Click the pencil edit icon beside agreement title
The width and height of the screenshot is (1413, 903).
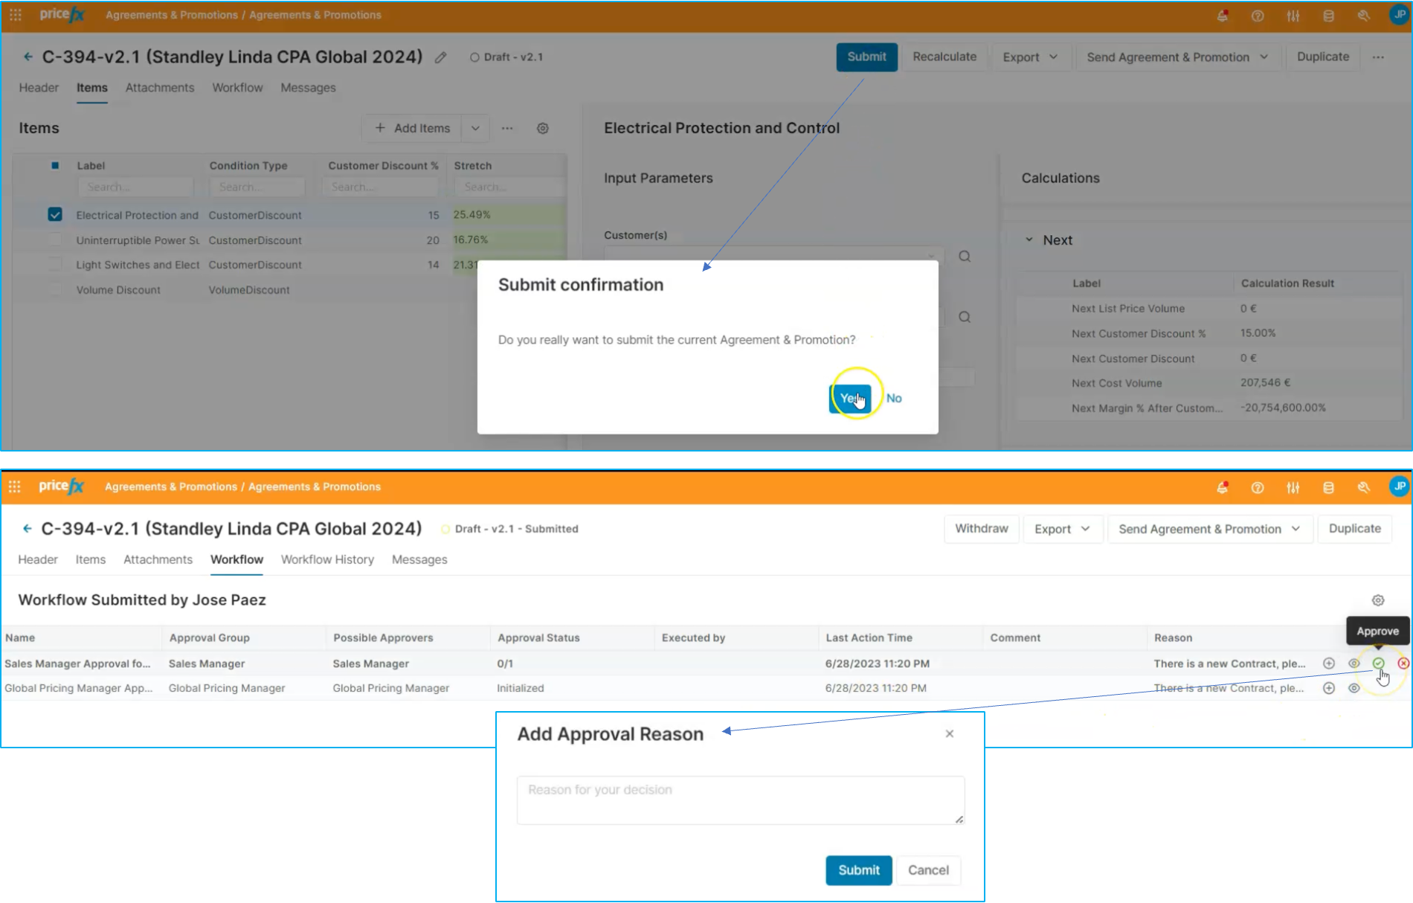pyautogui.click(x=441, y=57)
